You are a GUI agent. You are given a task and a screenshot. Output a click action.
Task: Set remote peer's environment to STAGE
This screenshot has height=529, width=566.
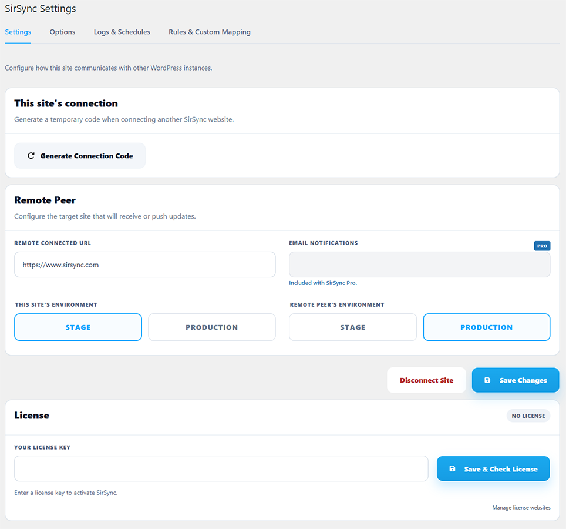tap(353, 327)
